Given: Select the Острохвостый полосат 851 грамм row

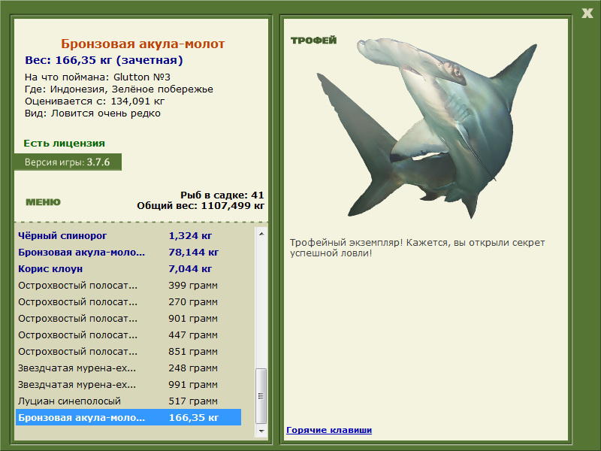Looking at the screenshot, I should [x=128, y=351].
